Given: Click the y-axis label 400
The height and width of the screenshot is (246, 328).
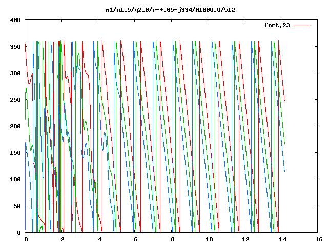Looking at the screenshot, I should (x=15, y=20).
